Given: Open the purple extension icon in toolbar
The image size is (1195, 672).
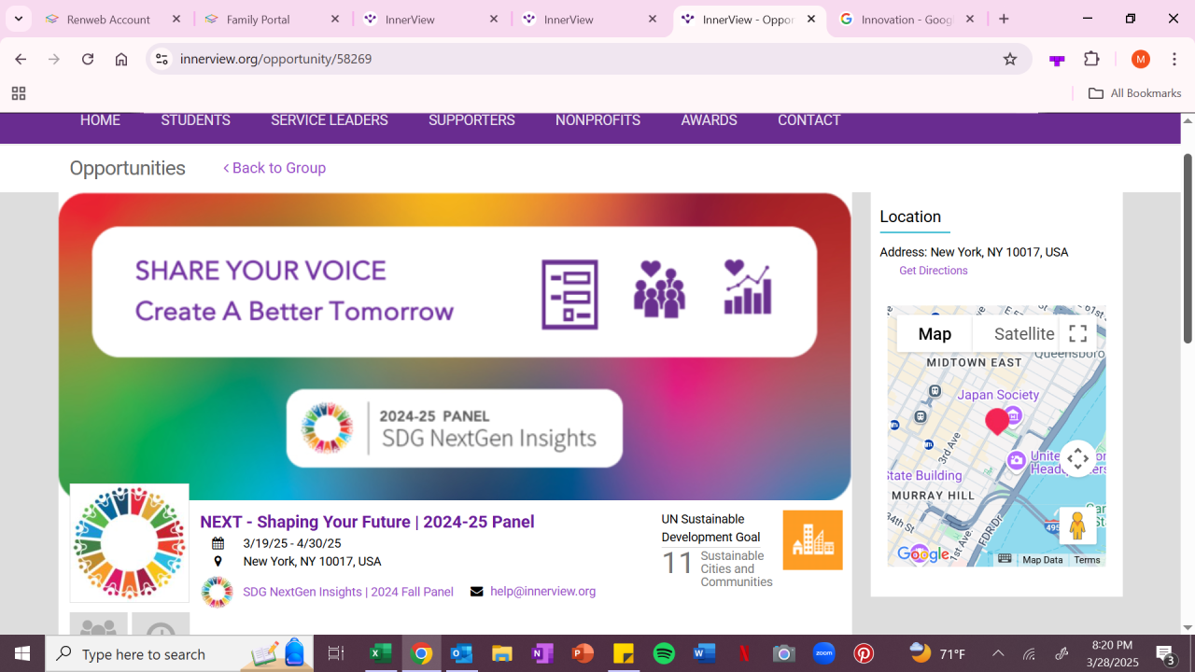Looking at the screenshot, I should (x=1057, y=60).
